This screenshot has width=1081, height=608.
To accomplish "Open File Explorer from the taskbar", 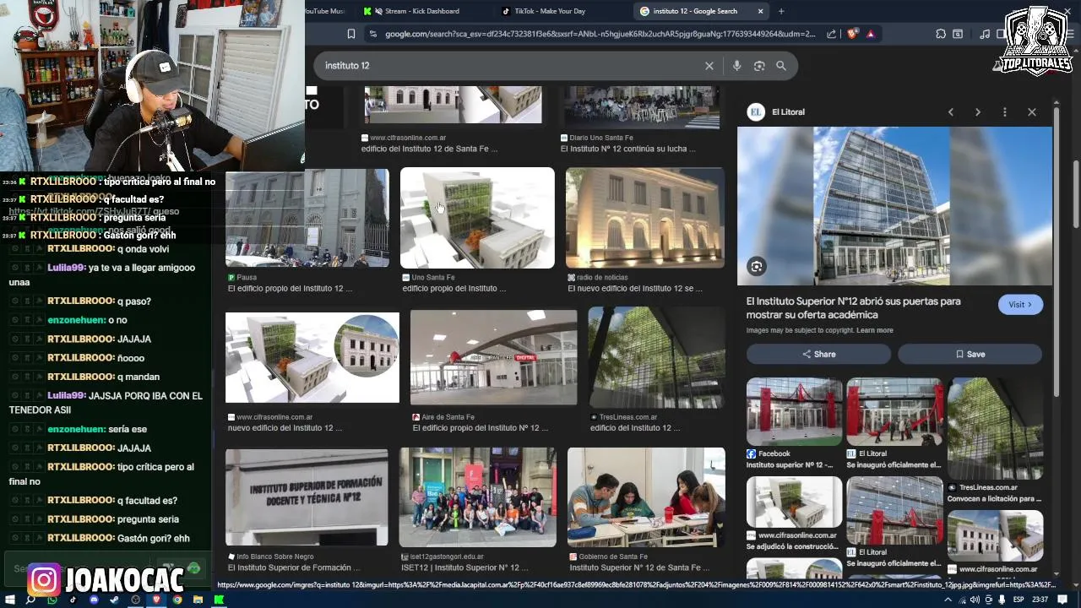I will point(198,600).
